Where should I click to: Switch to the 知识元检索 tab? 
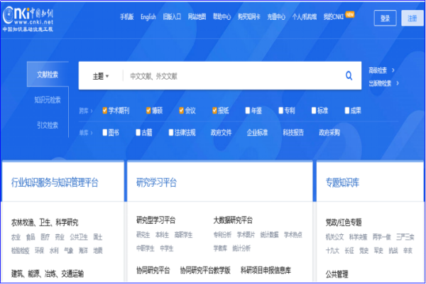tap(48, 99)
